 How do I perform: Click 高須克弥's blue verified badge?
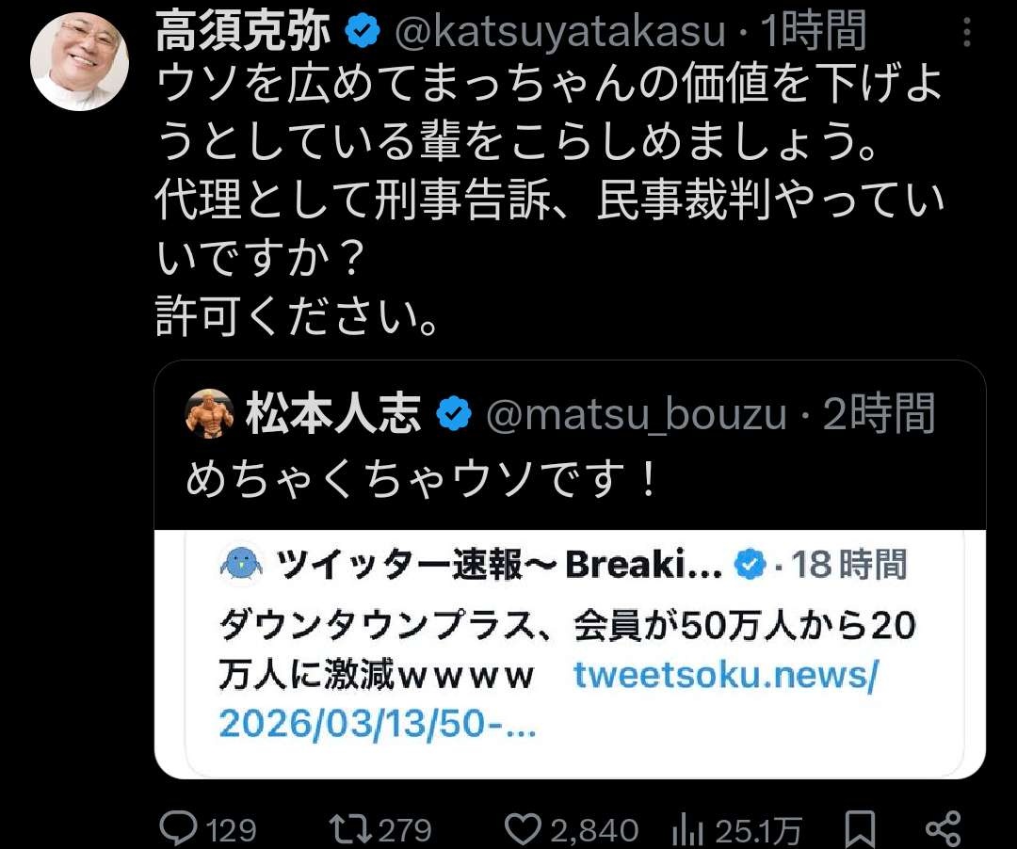click(363, 32)
